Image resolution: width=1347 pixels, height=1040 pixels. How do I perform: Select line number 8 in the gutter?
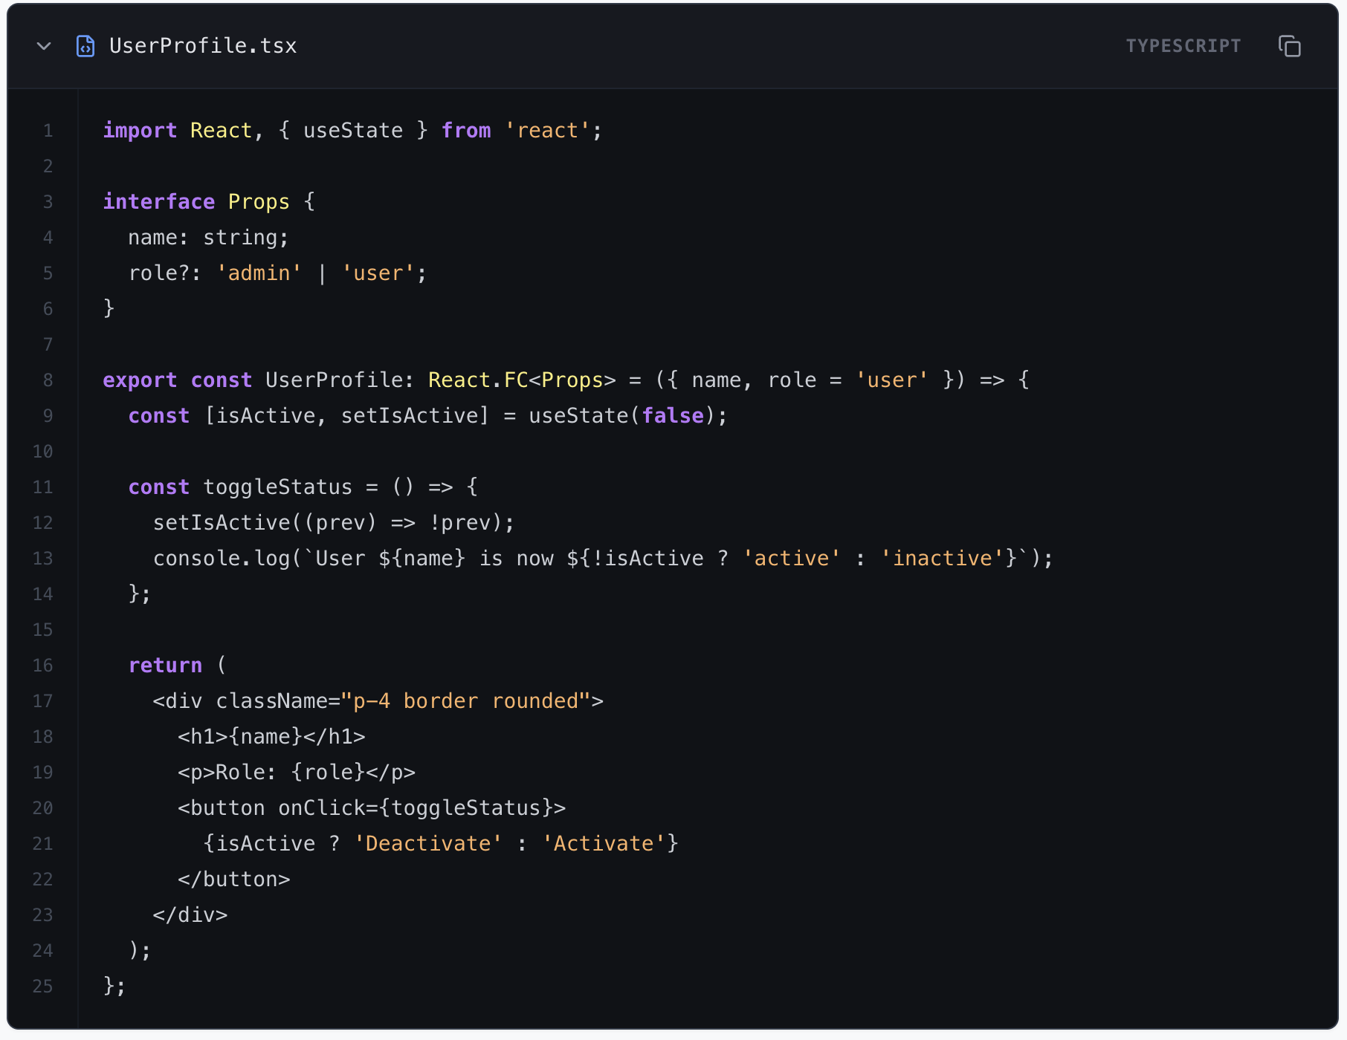coord(48,380)
